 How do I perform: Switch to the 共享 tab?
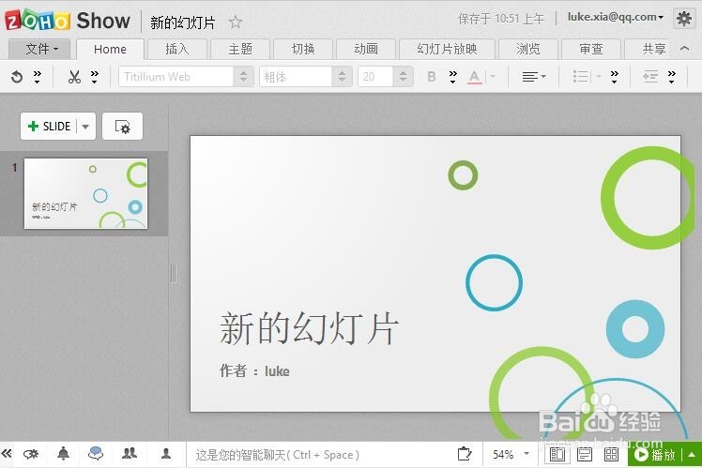[x=653, y=49]
